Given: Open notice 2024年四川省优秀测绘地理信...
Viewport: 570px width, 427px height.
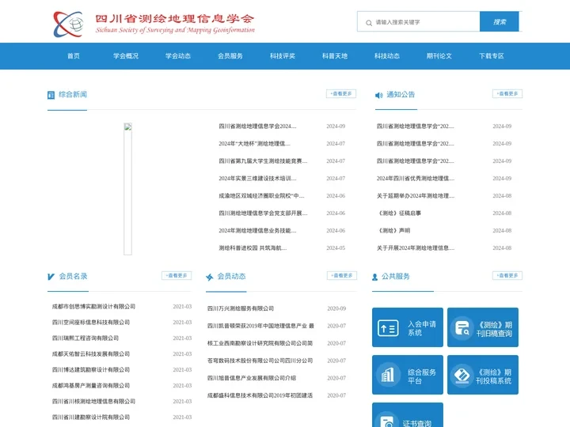Looking at the screenshot, I should [416, 179].
